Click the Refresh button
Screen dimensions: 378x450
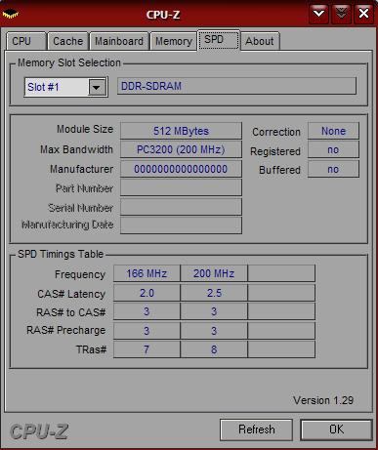256,430
